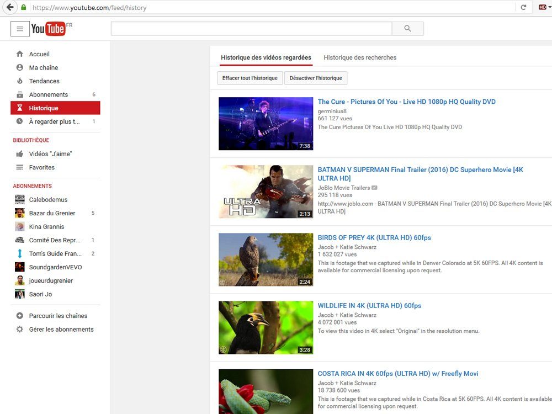Screen dimensions: 552x414
Task: Open The Cure concert thumbnail
Action: [266, 124]
